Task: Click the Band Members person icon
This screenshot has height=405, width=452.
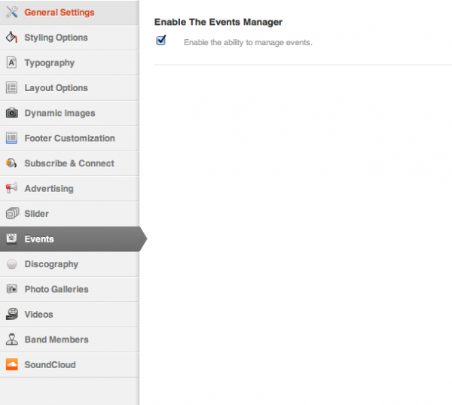Action: coord(11,340)
